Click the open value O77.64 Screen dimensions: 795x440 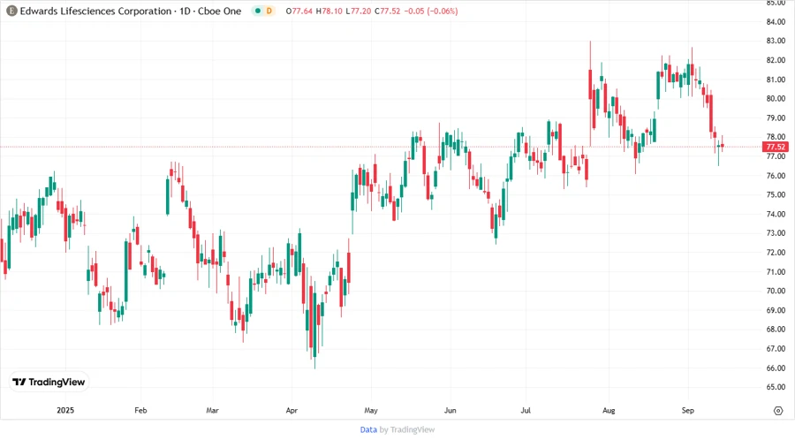point(299,11)
